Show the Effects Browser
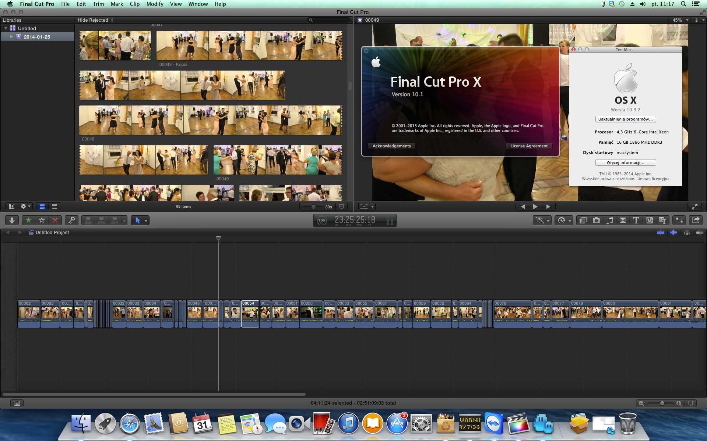This screenshot has width=707, height=441. [x=583, y=220]
